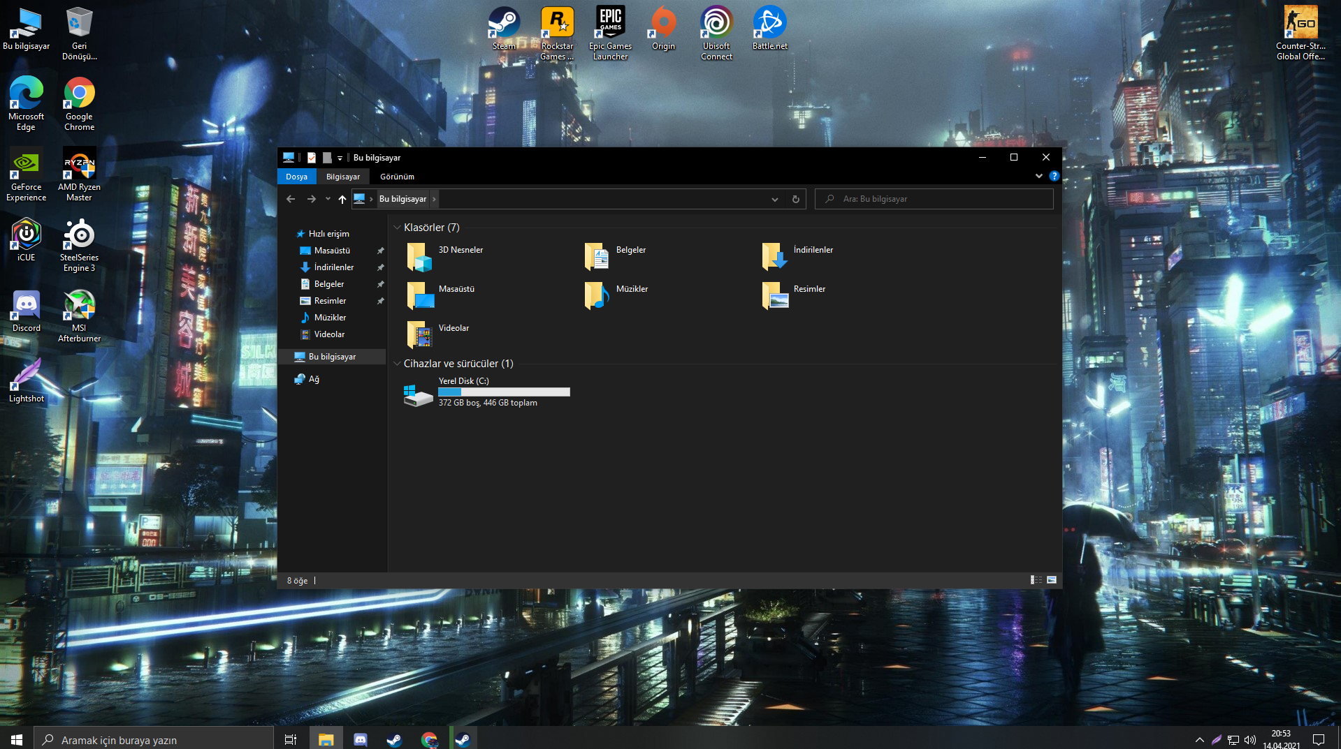Image resolution: width=1341 pixels, height=749 pixels.
Task: Select Ağ in the navigation pane
Action: pos(314,379)
